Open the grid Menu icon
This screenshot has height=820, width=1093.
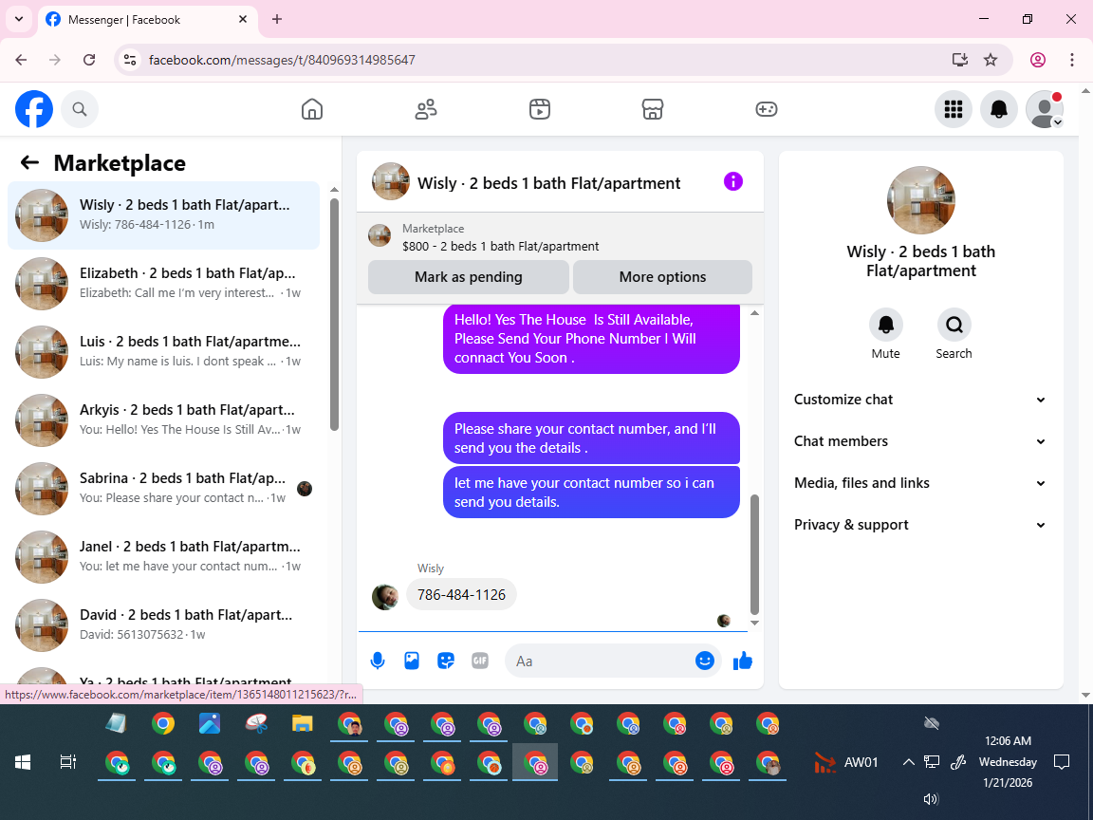953,109
